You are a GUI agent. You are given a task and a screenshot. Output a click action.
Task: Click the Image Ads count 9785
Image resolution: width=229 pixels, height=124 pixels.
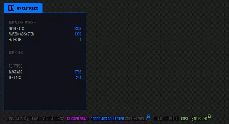78,72
